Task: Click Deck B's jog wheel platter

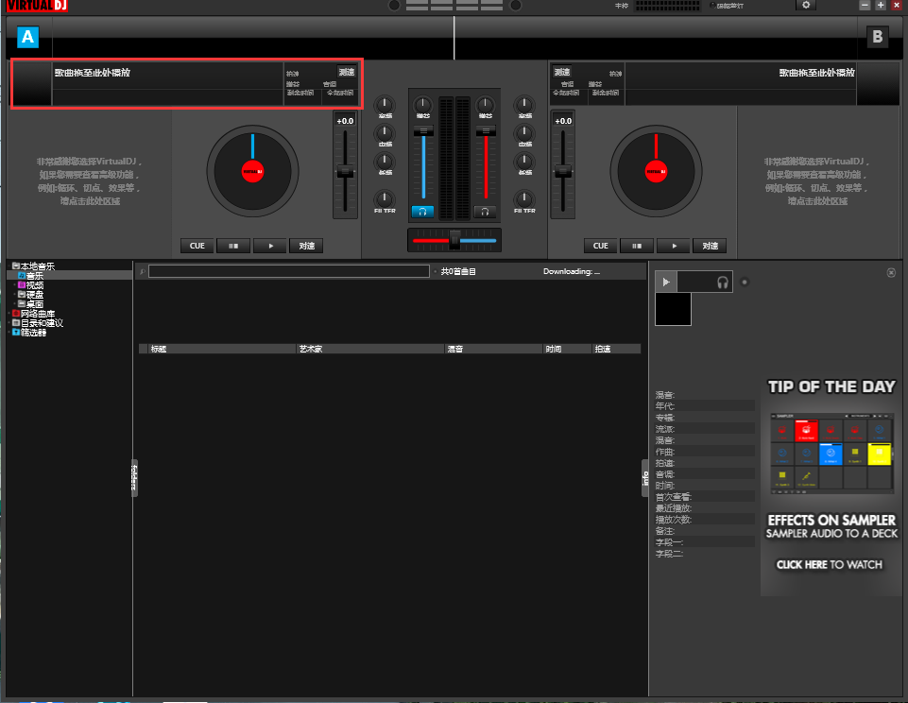Action: [655, 171]
